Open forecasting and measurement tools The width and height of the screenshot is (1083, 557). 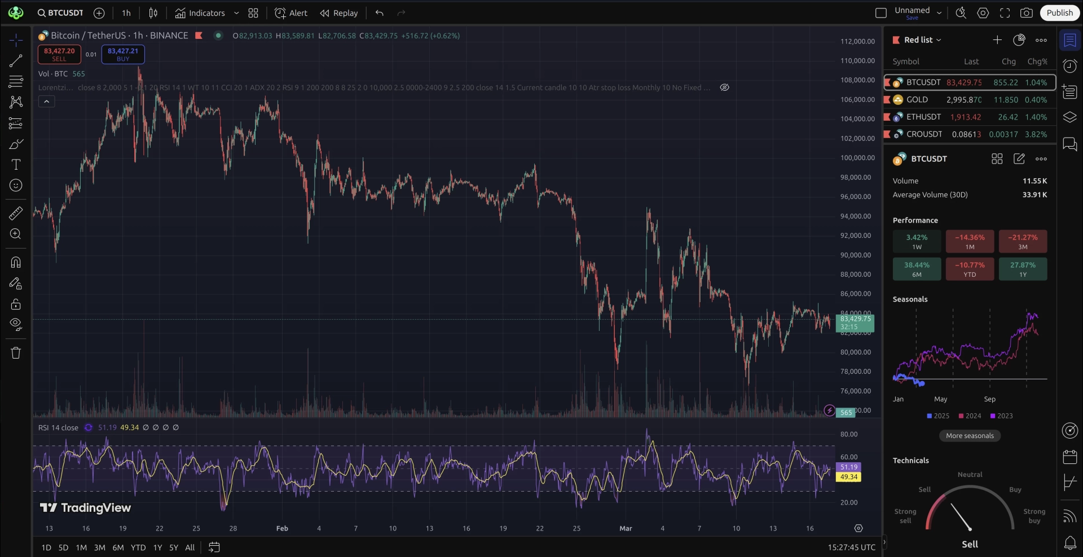click(16, 123)
